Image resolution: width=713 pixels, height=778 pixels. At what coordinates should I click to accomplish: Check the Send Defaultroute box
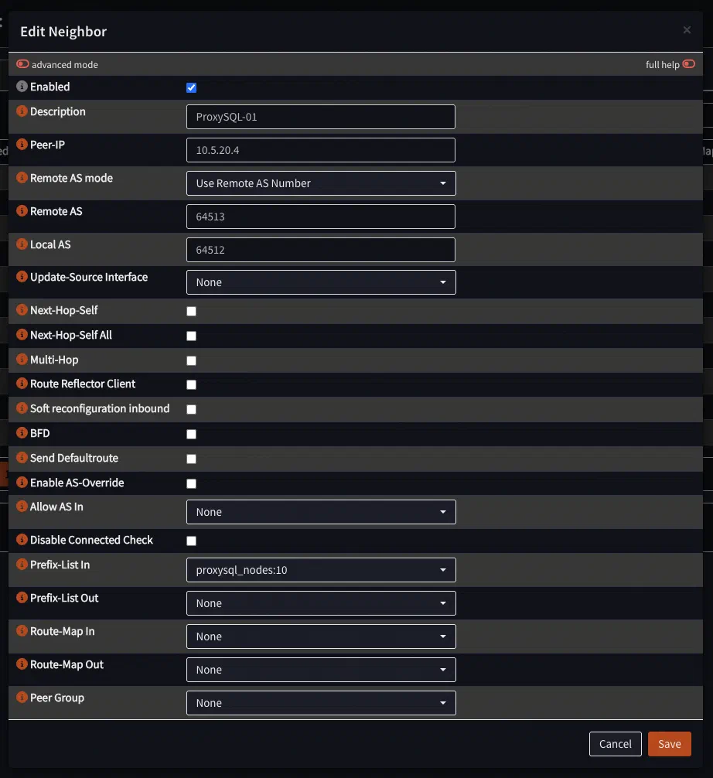[x=192, y=459]
